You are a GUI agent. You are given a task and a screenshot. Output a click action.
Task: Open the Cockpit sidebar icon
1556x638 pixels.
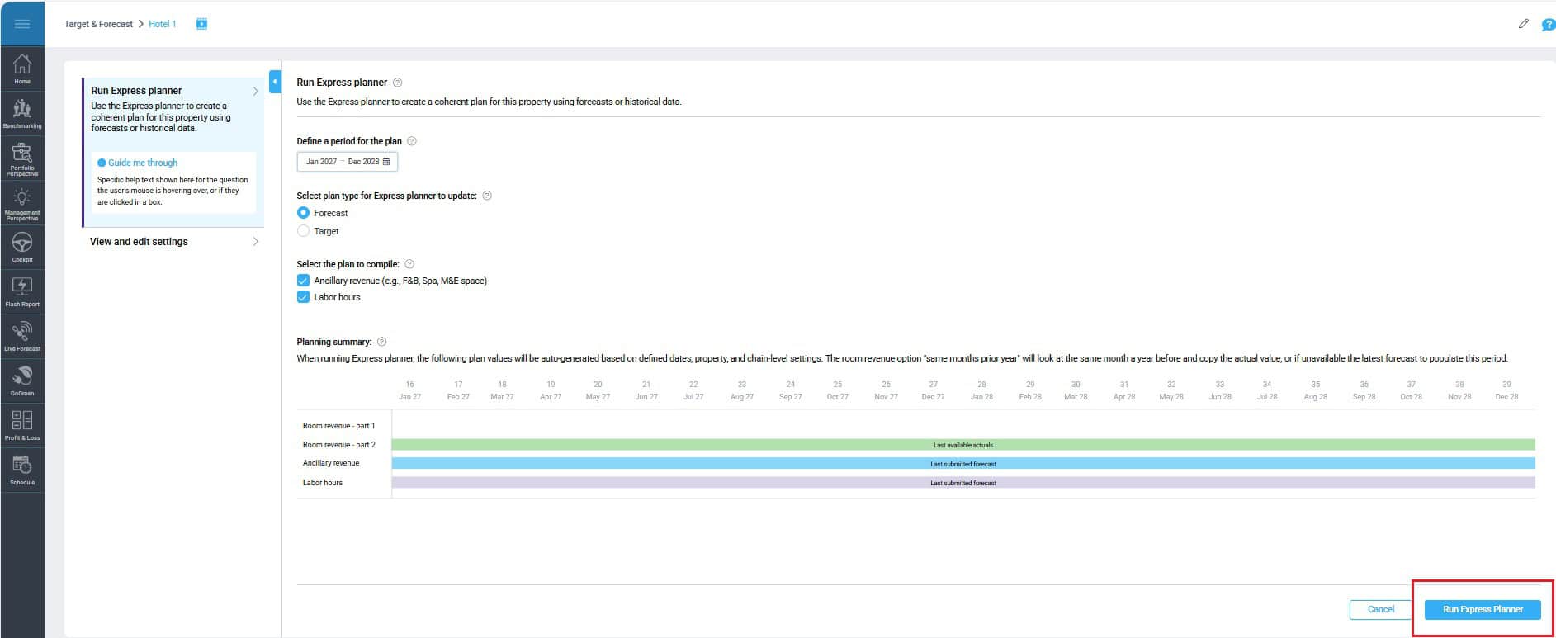point(22,247)
